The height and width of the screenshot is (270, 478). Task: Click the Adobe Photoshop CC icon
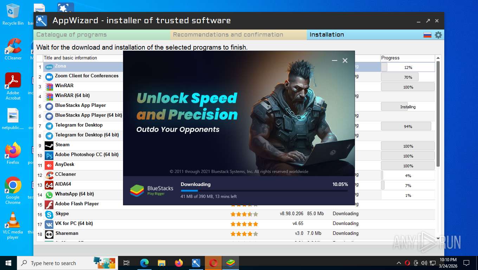[49, 155]
